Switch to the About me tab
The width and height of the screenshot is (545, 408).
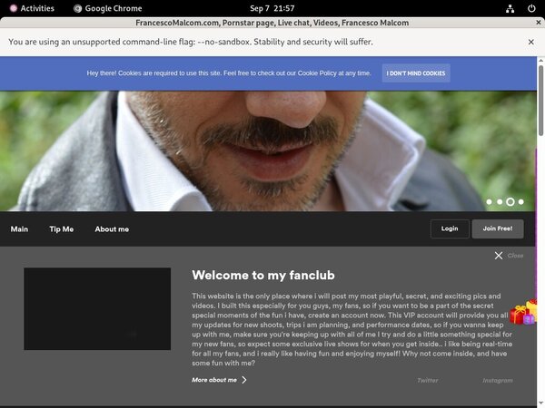pos(112,229)
